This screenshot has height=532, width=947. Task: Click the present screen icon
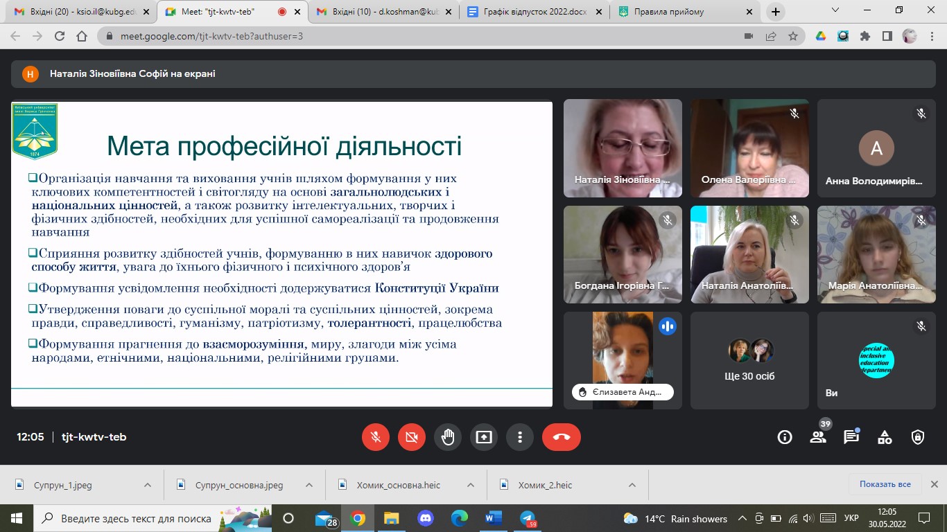(x=484, y=437)
